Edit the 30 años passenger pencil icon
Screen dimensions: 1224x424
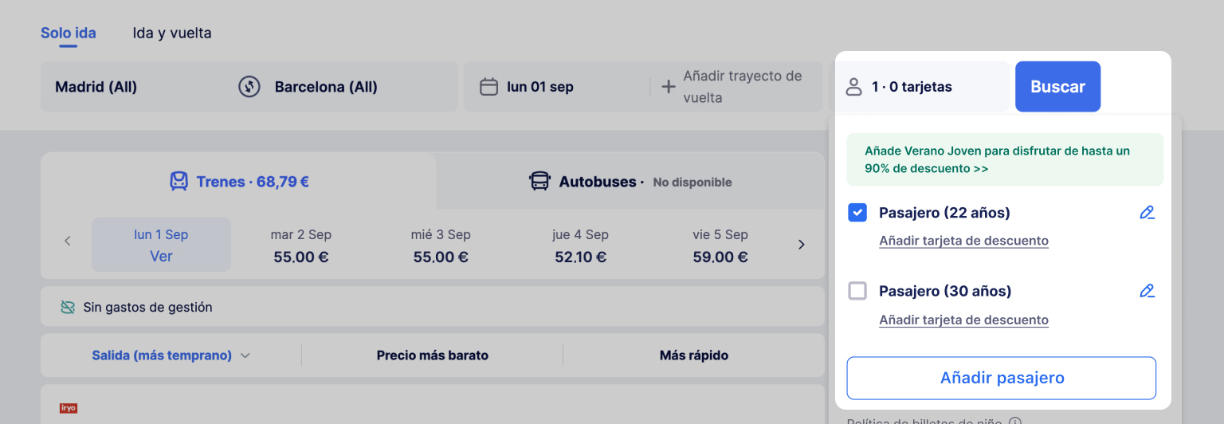(1147, 290)
